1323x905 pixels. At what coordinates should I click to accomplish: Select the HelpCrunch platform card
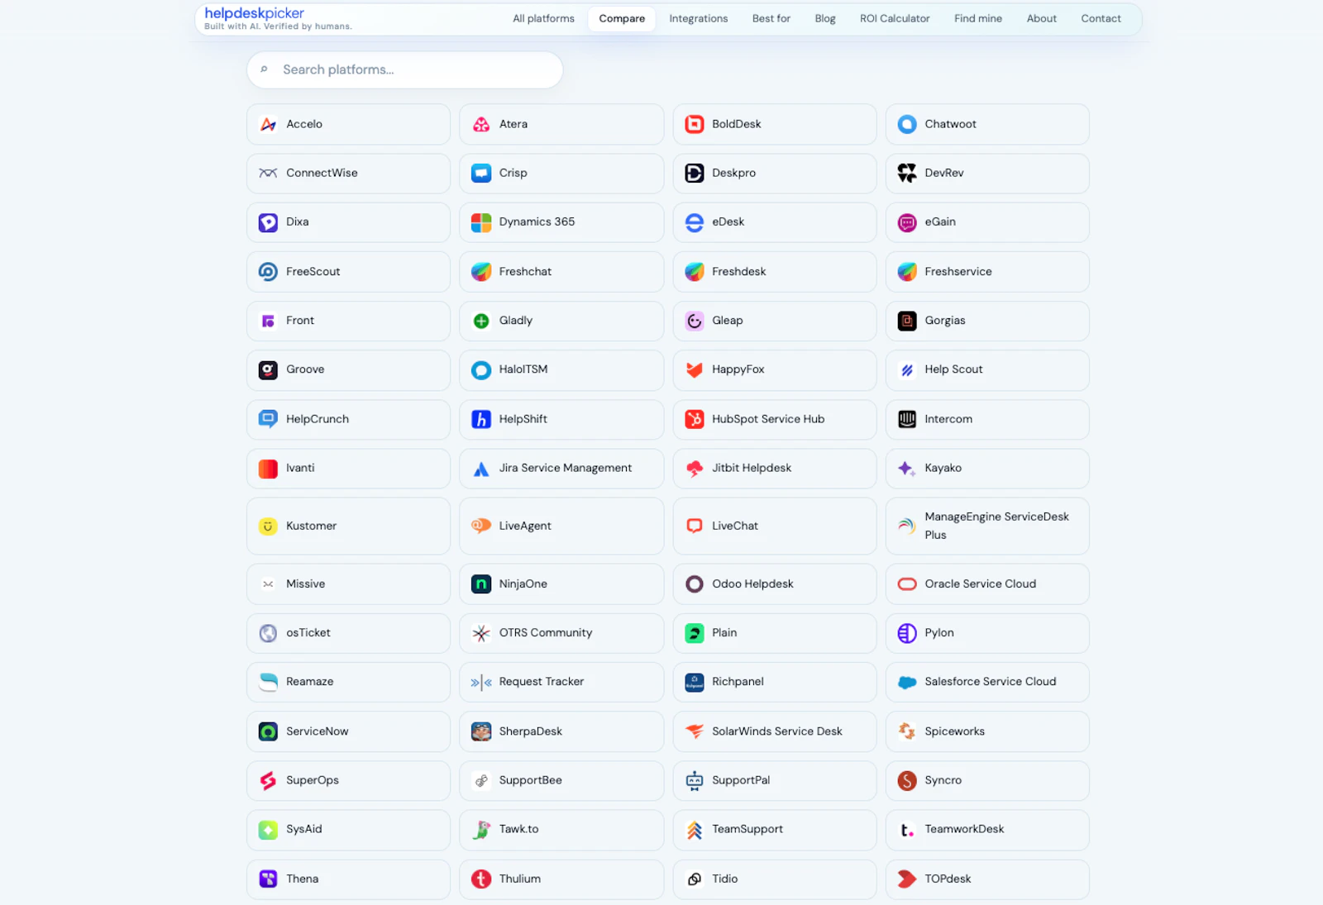(x=348, y=419)
